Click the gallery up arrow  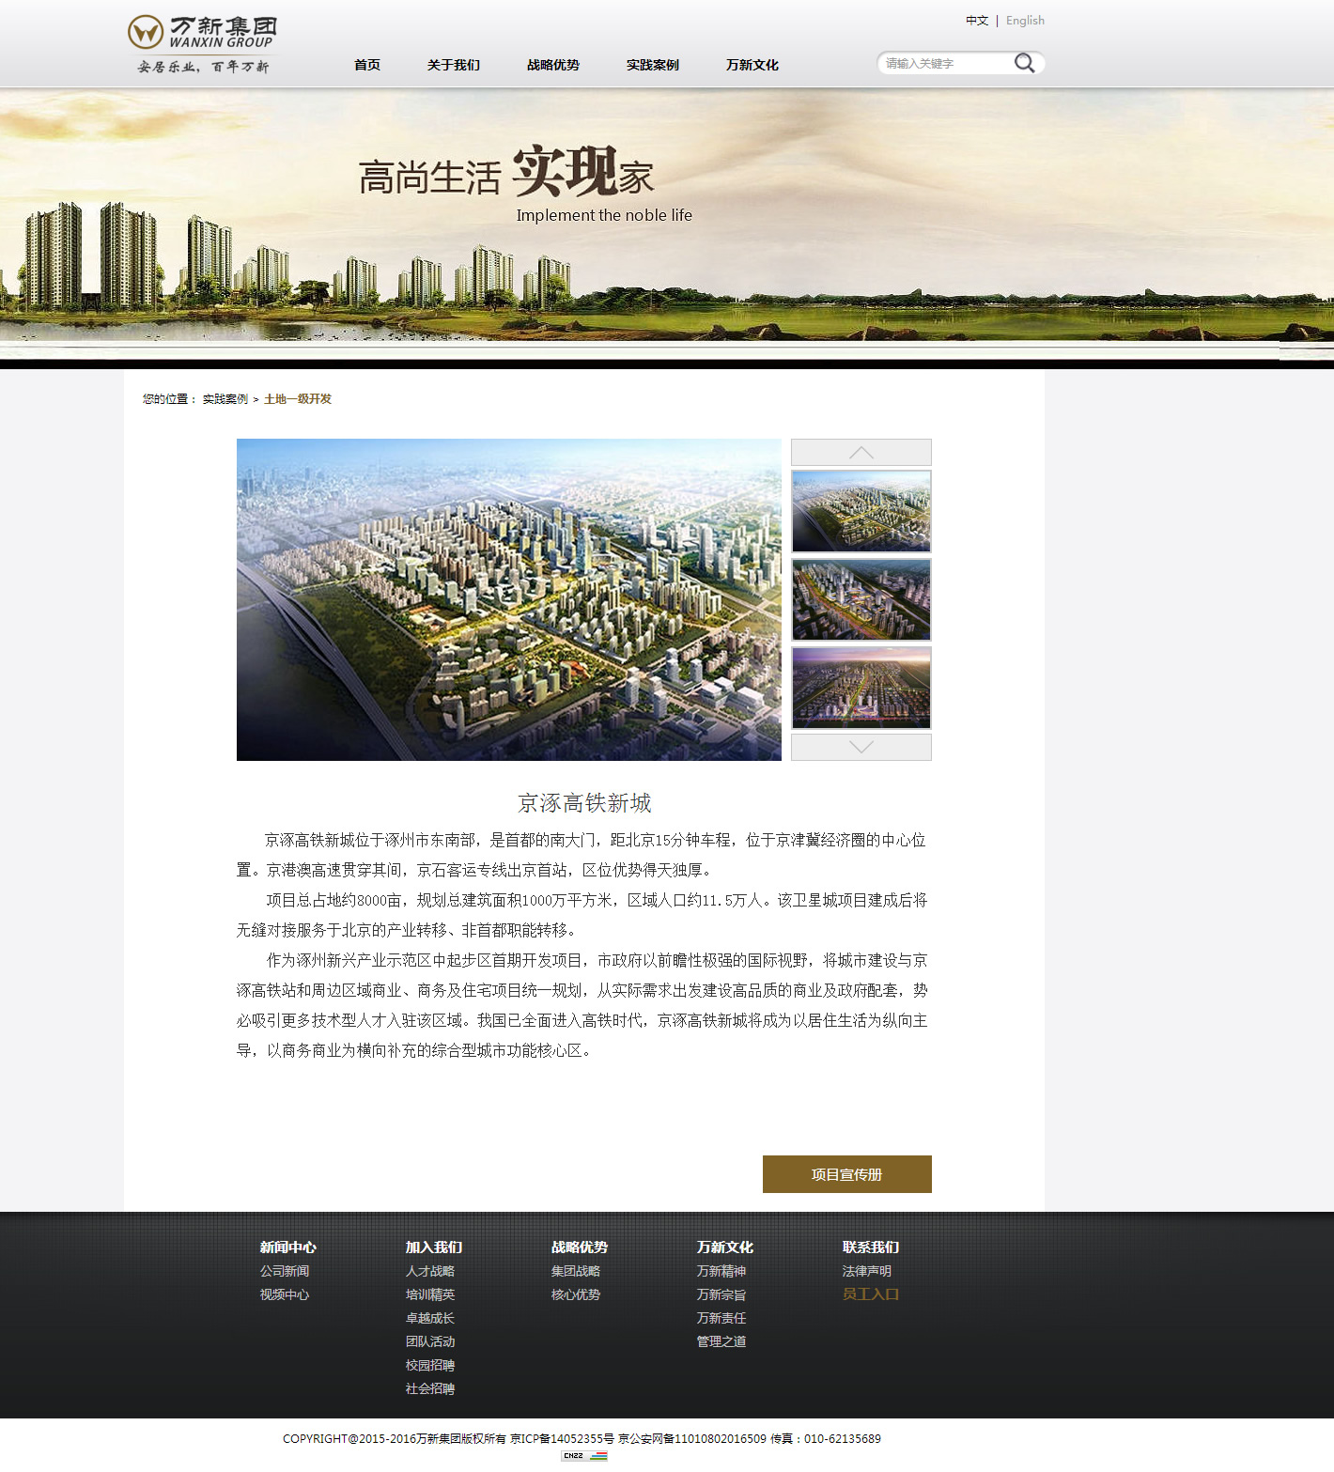(x=861, y=453)
